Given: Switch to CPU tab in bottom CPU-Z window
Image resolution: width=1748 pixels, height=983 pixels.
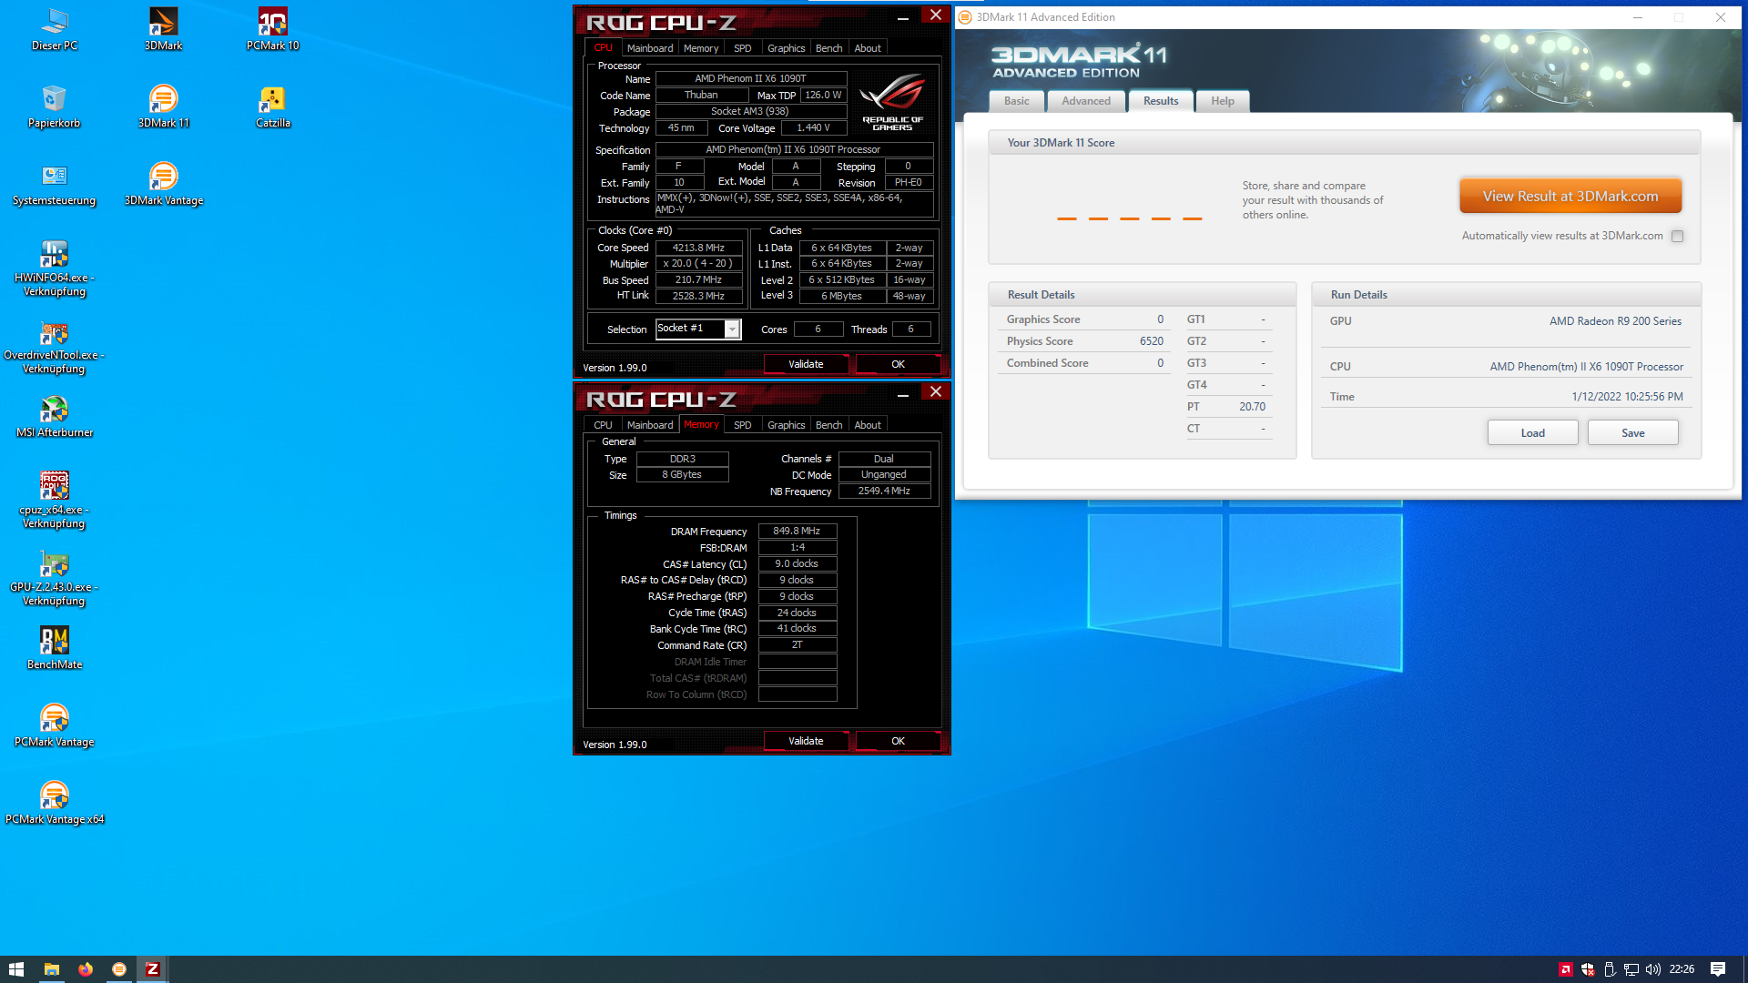Looking at the screenshot, I should [x=604, y=425].
